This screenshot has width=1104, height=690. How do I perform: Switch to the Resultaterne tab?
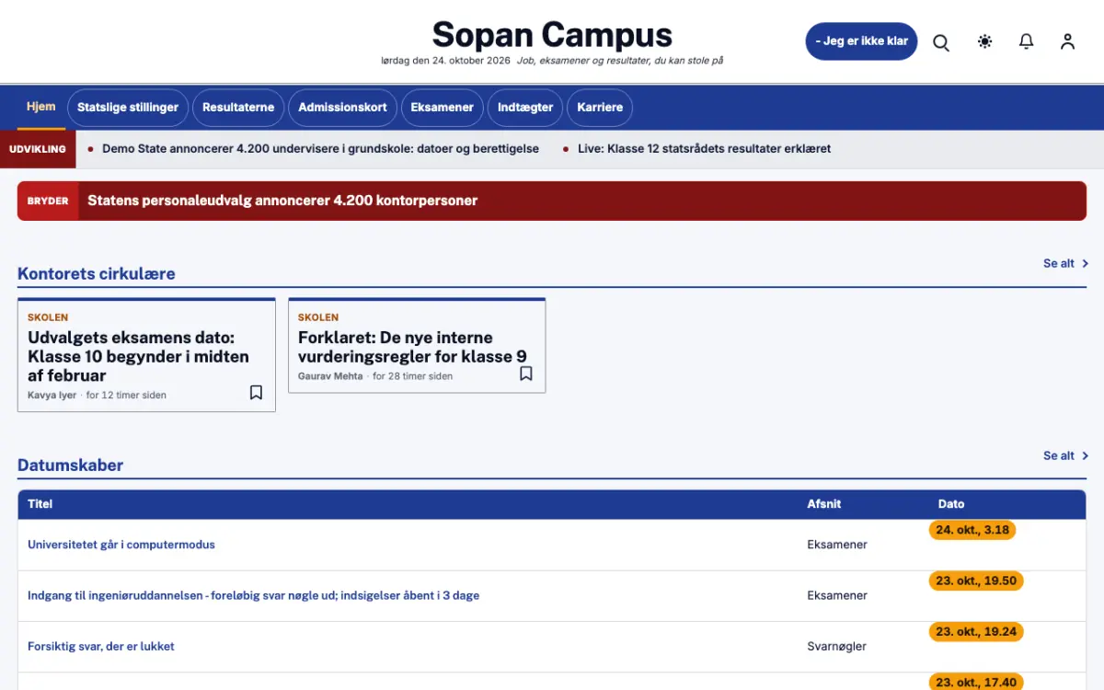click(x=238, y=108)
